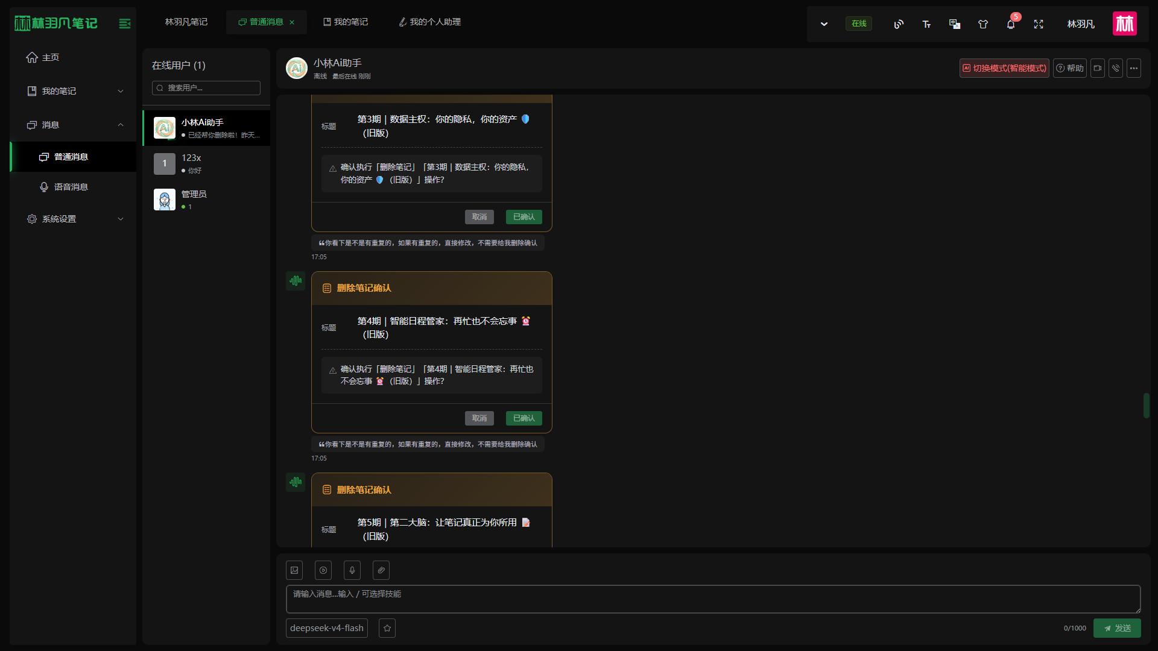
Task: Toggle the 在线 online status badge
Action: 859,24
